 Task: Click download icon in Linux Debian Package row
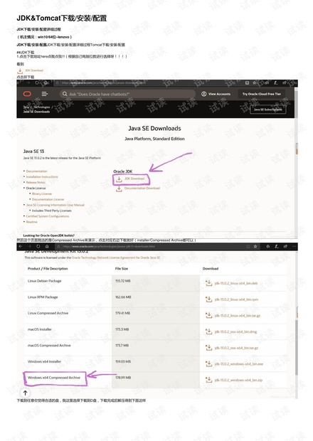[x=208, y=283]
